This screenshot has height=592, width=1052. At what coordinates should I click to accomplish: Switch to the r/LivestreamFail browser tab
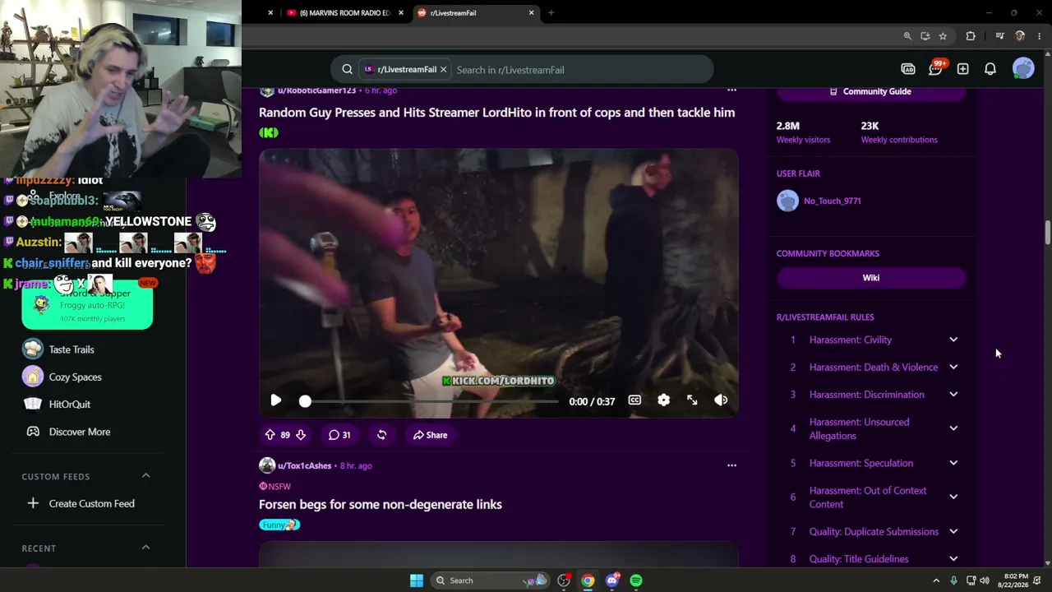click(470, 13)
